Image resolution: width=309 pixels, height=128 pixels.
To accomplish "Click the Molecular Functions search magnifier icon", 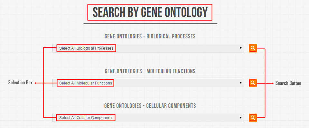I will 253,83.
